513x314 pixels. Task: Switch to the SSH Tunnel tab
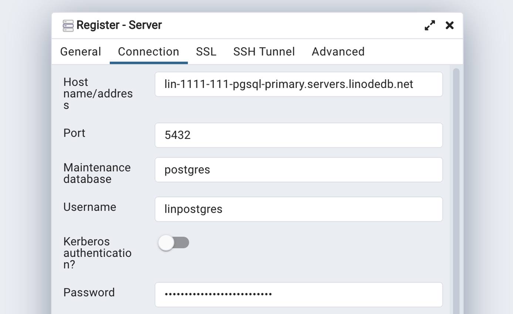(x=264, y=52)
